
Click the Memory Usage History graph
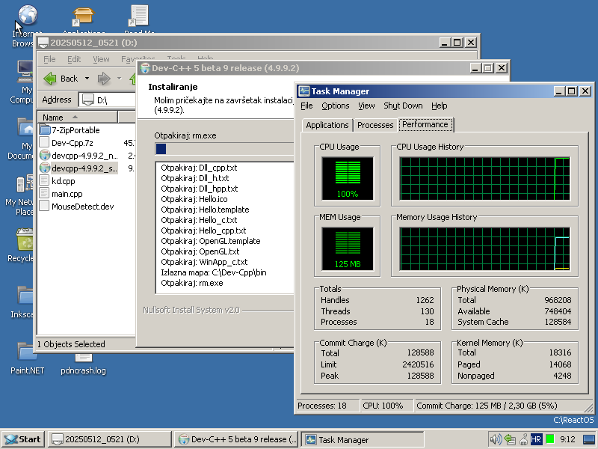tap(484, 248)
